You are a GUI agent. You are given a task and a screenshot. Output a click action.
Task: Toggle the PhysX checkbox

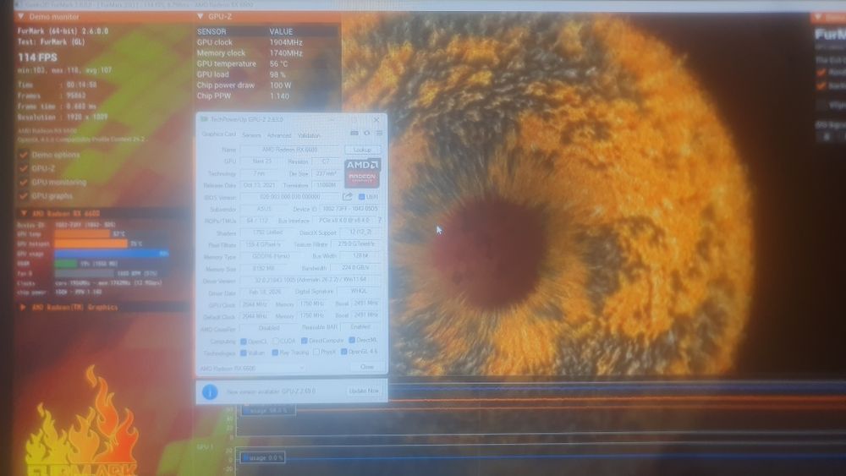(x=316, y=352)
